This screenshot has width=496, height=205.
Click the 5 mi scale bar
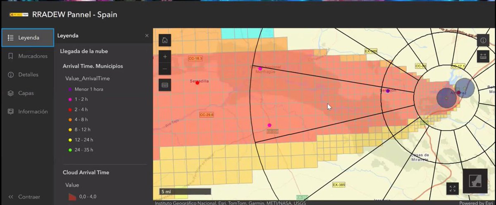[x=185, y=191]
